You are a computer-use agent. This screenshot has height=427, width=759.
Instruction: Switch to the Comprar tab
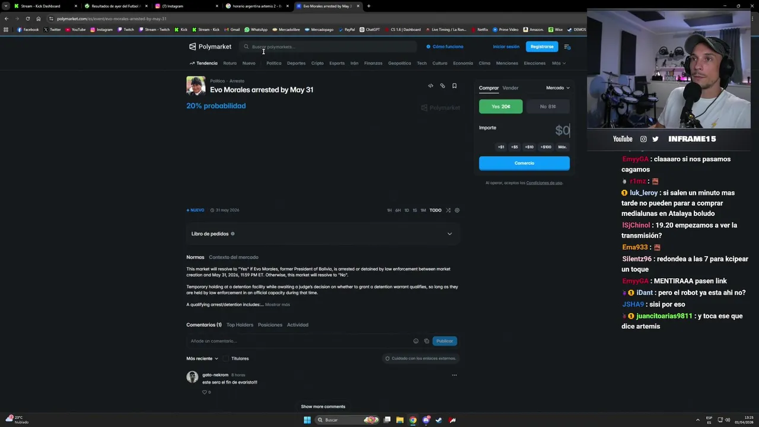pyautogui.click(x=489, y=88)
